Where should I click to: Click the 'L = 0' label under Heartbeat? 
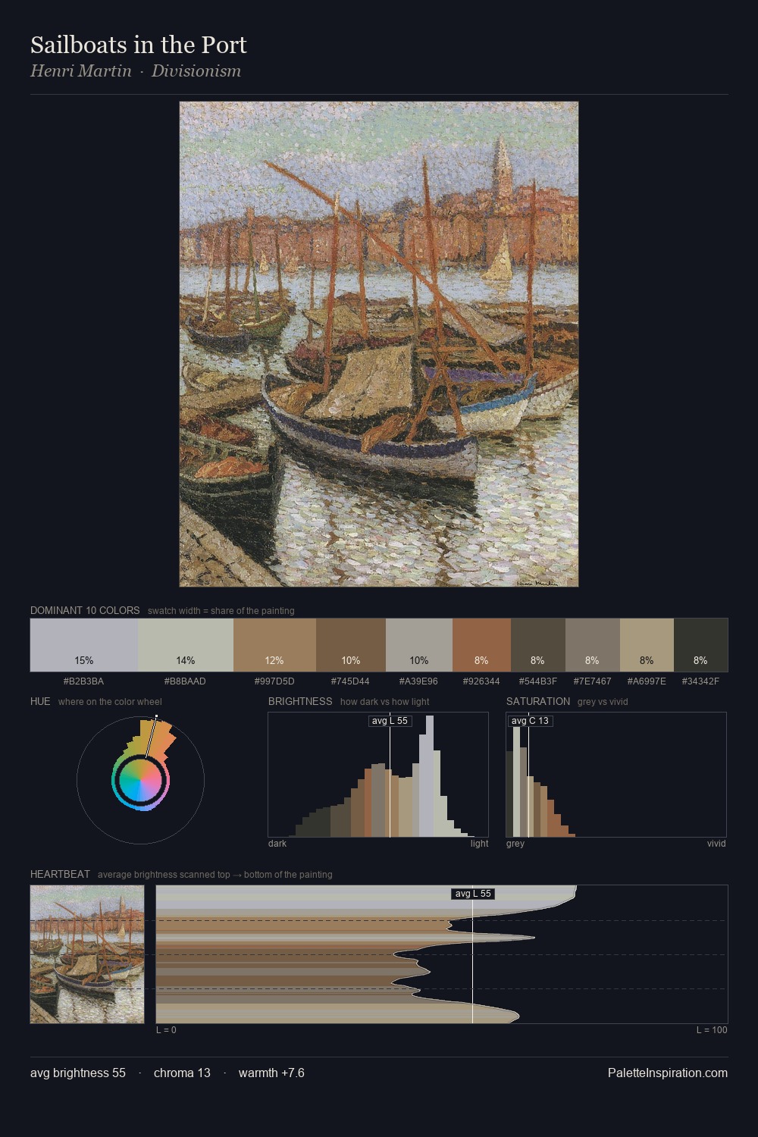166,1029
